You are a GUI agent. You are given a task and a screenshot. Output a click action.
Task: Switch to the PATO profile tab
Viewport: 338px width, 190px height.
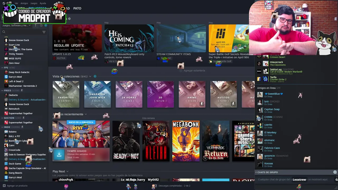click(77, 8)
